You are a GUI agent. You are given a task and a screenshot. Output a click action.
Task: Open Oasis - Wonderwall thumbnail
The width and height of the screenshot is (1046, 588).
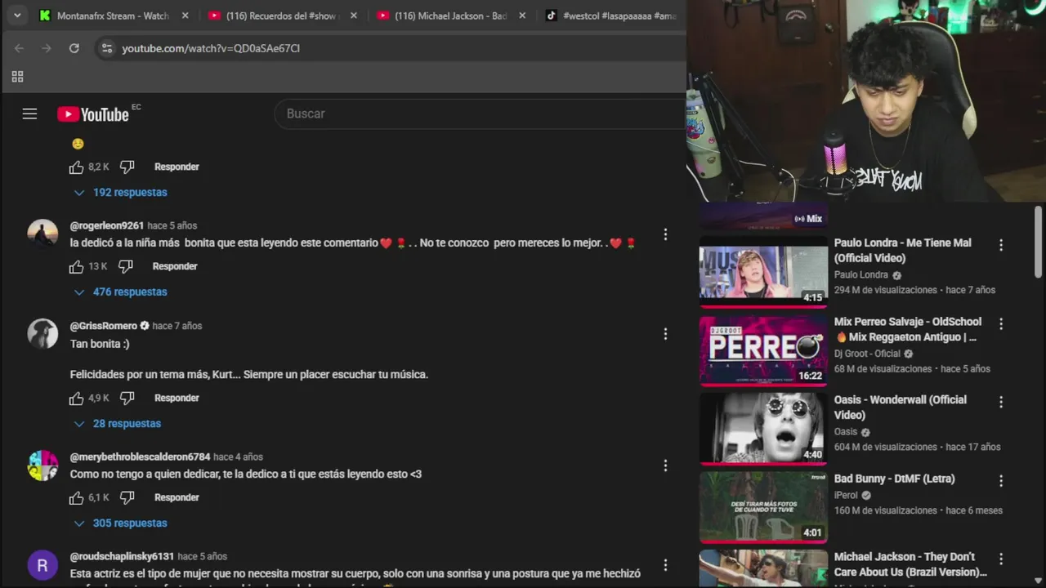763,430
